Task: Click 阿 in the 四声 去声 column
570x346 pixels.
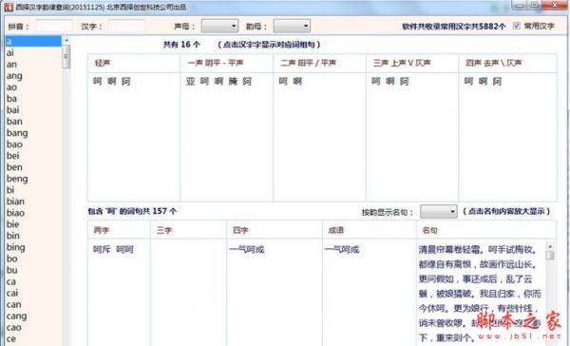Action: click(497, 81)
